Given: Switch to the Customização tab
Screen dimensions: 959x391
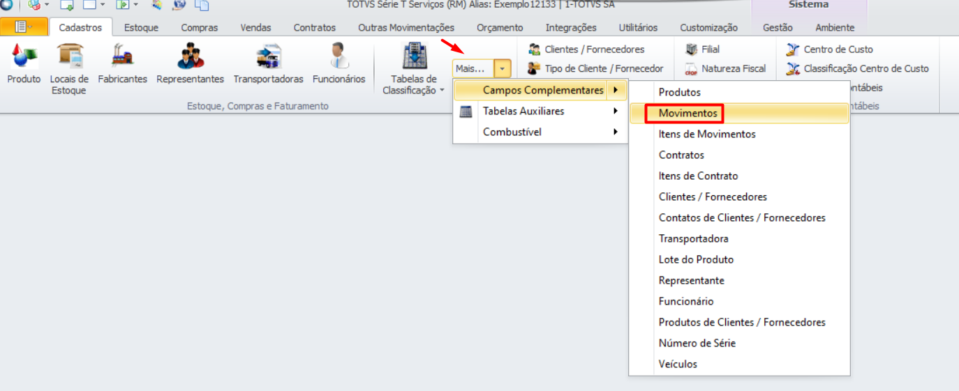Looking at the screenshot, I should [708, 28].
